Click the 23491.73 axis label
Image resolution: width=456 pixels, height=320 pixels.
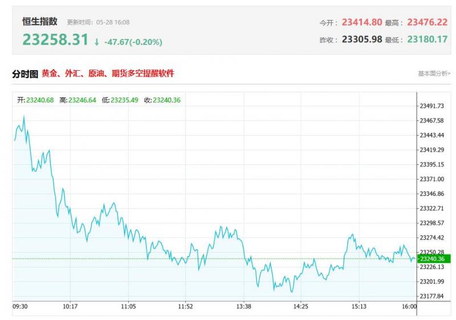click(432, 106)
